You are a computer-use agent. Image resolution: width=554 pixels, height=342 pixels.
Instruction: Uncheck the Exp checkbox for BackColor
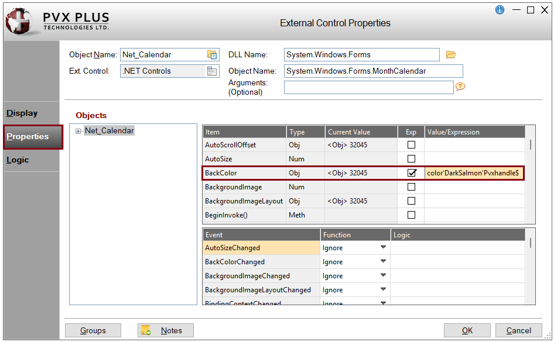(412, 173)
